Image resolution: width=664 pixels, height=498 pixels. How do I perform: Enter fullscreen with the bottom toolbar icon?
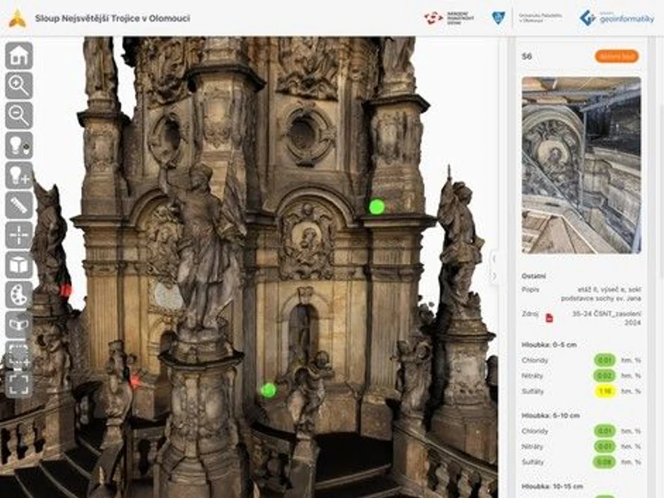pyautogui.click(x=19, y=383)
